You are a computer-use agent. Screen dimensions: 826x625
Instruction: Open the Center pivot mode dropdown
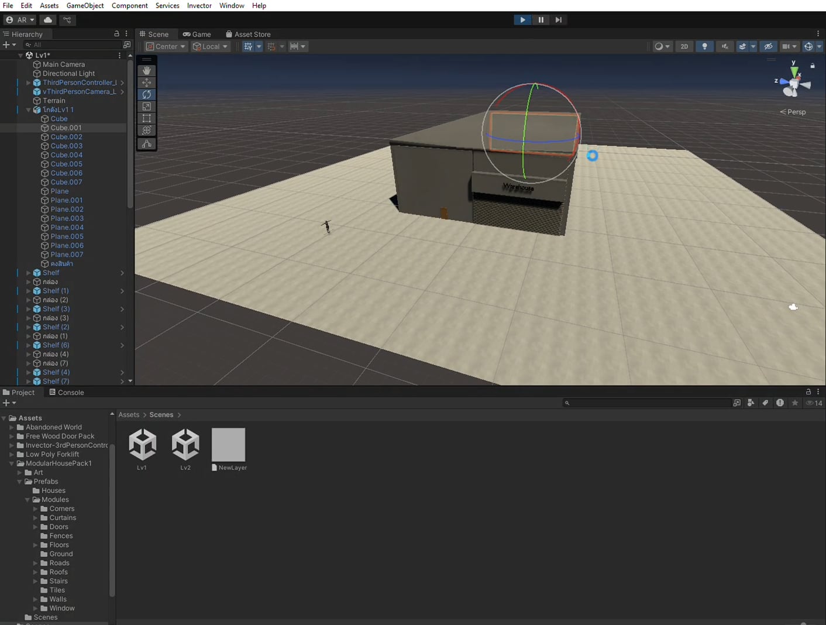point(166,46)
